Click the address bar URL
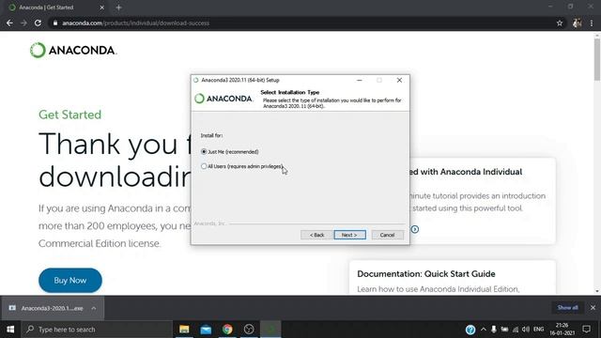This screenshot has height=338, width=601. 135,23
